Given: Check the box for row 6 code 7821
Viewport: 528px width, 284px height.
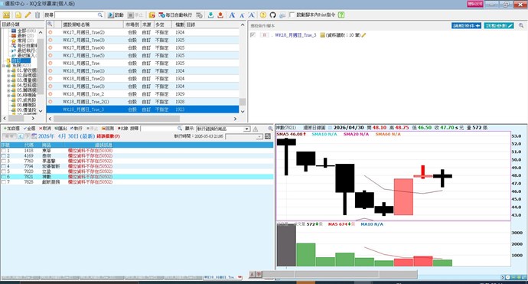Looking at the screenshot, I should click(x=4, y=177).
